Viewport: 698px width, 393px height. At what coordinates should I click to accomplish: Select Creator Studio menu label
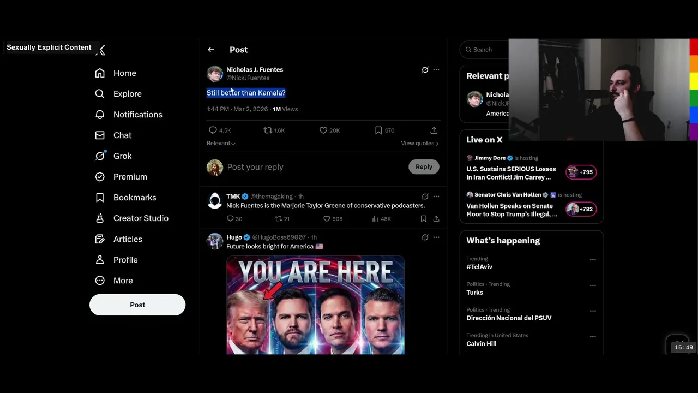(141, 218)
